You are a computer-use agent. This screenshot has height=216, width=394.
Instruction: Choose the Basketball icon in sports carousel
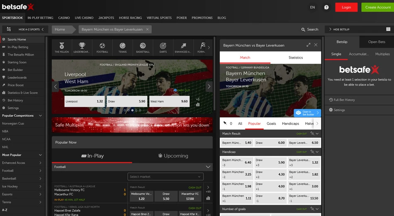click(143, 47)
